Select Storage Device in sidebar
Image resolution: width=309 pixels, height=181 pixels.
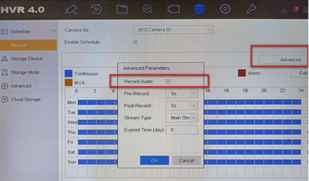click(27, 59)
